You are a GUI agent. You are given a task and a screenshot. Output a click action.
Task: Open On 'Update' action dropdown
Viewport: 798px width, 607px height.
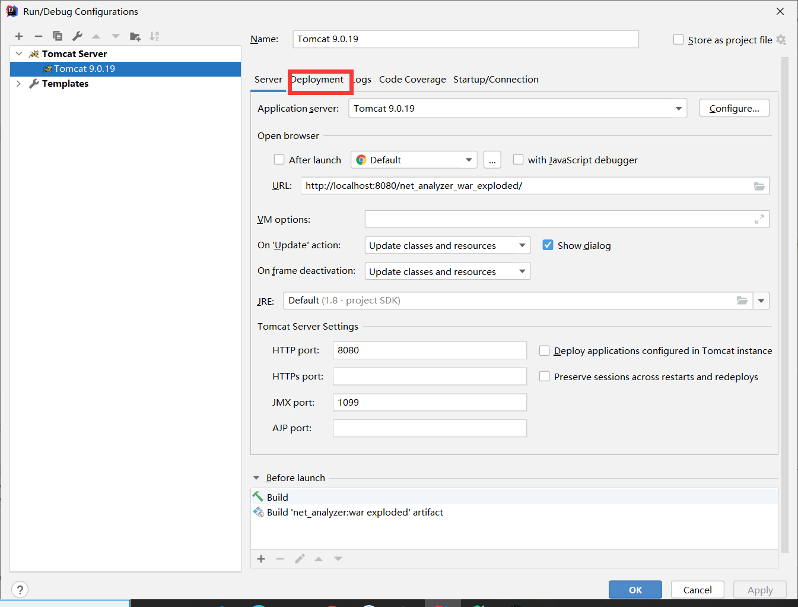tap(447, 245)
